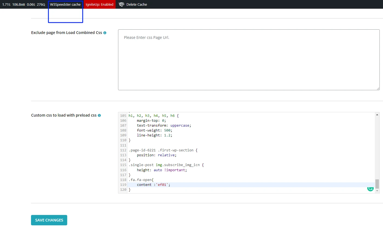Click the 276Q query count stat
The image size is (383, 234).
click(41, 4)
